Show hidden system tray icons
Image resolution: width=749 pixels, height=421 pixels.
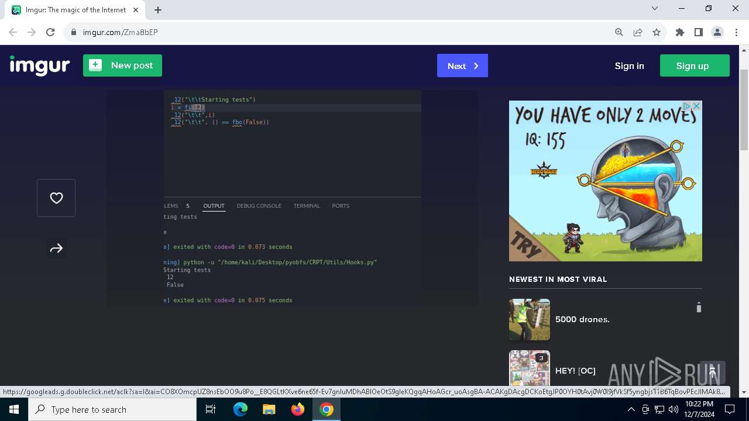click(x=631, y=409)
